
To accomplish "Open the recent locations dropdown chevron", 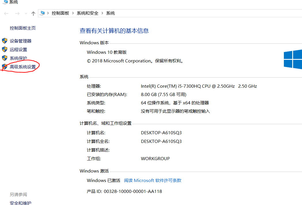I will [26, 14].
